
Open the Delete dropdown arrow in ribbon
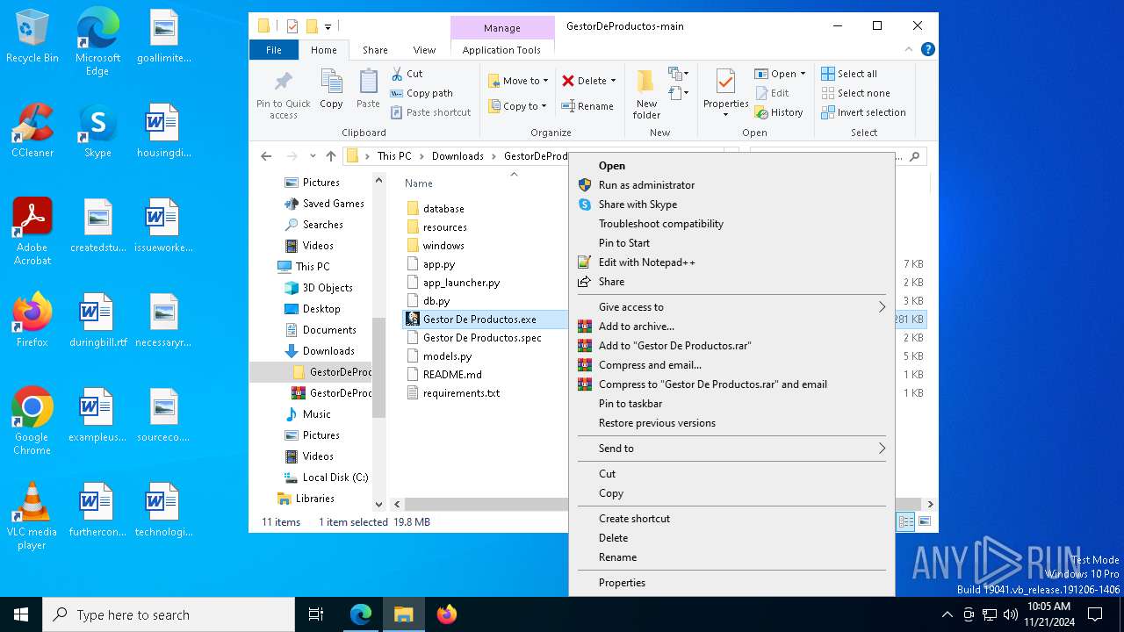(613, 81)
